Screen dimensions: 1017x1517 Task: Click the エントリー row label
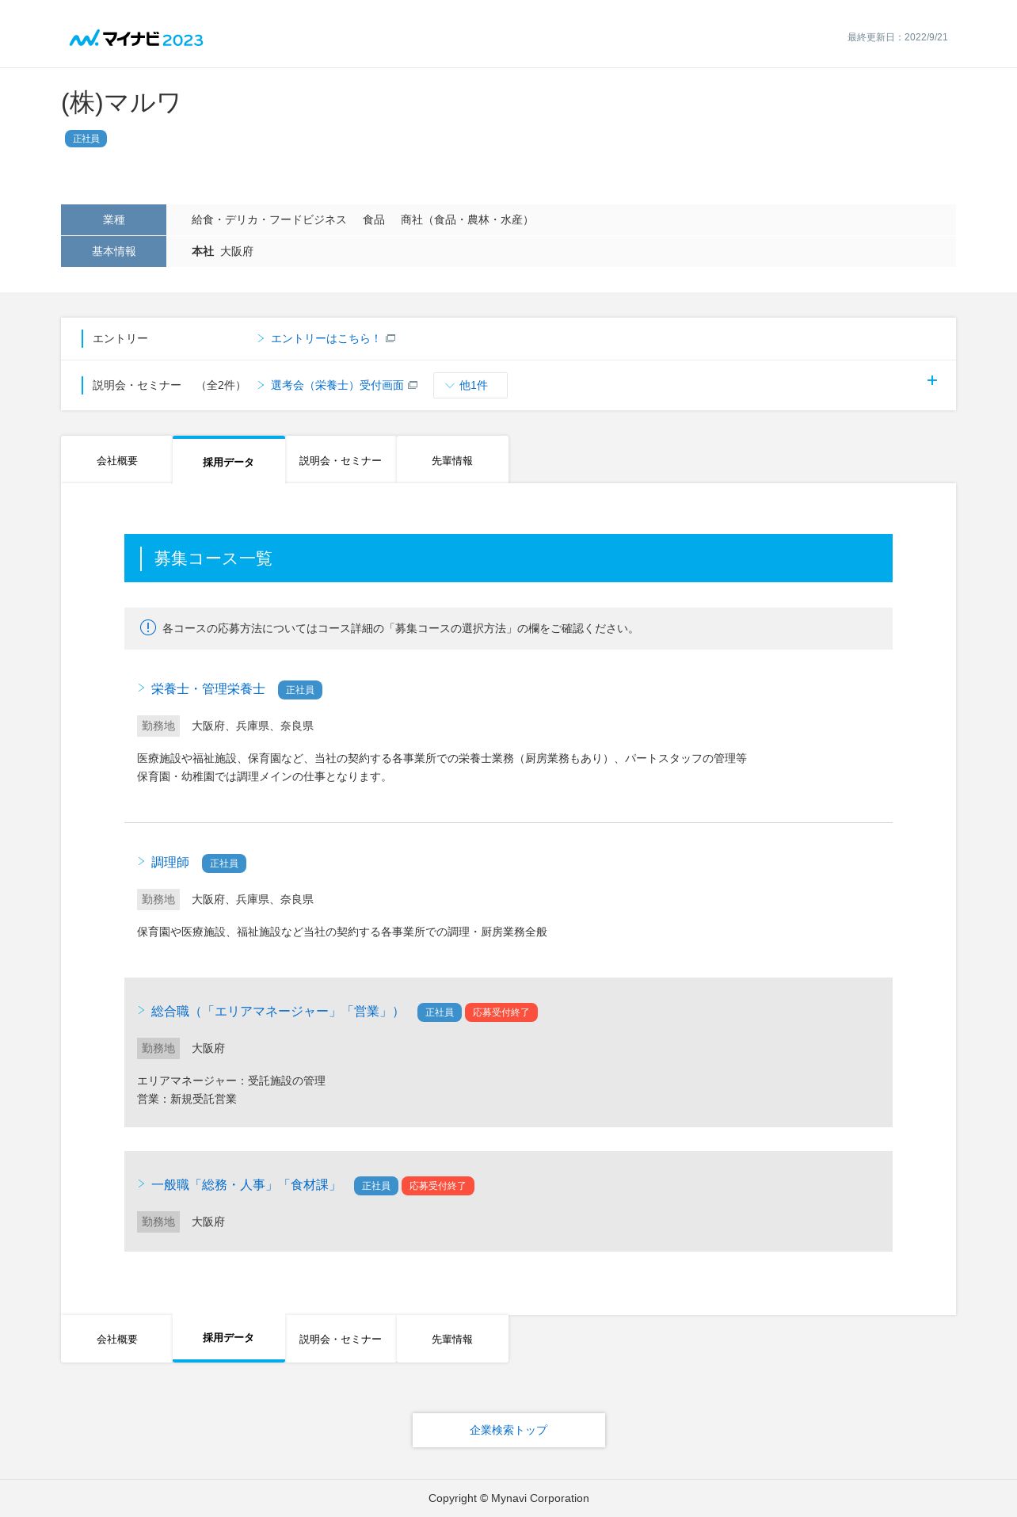coord(120,338)
